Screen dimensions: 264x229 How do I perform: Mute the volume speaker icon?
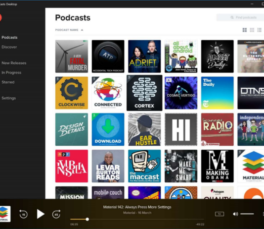(235, 214)
